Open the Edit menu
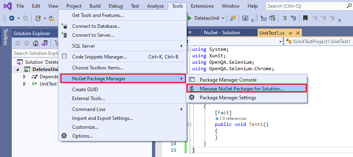This screenshot has width=353, height=157. click(x=36, y=6)
